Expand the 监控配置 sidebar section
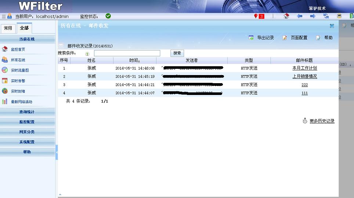 pos(27,122)
